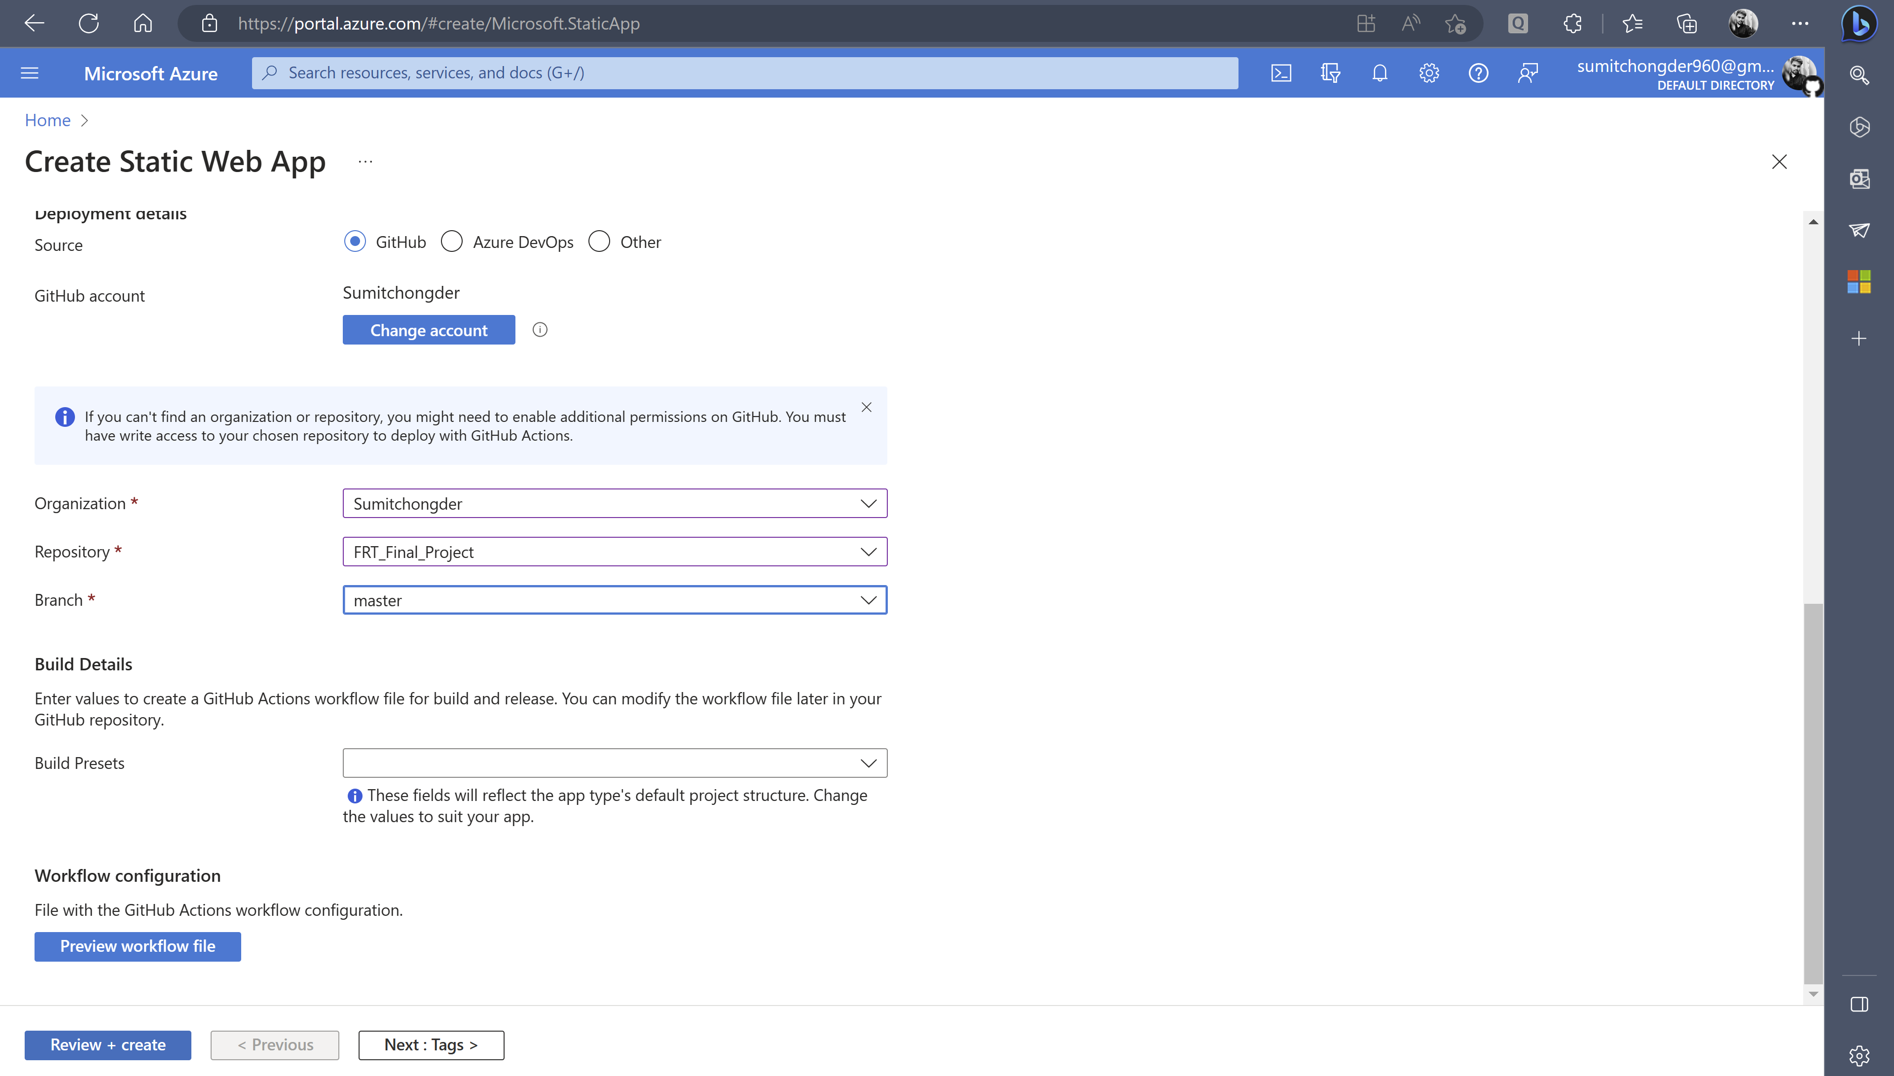This screenshot has width=1894, height=1076.
Task: Choose Azure DevOps as source
Action: (x=452, y=241)
